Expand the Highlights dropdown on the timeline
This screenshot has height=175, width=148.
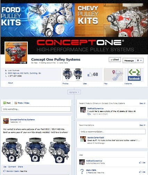point(74,92)
